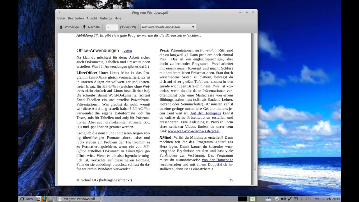Open the von der Homepage link for XMind

(217, 160)
